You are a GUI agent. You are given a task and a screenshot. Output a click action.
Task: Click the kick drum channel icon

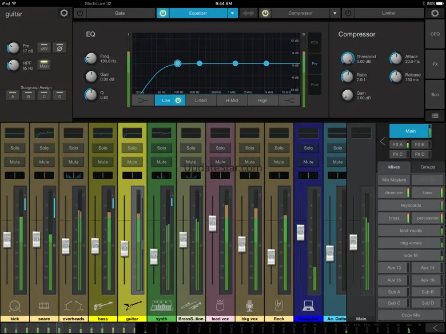coord(14,305)
